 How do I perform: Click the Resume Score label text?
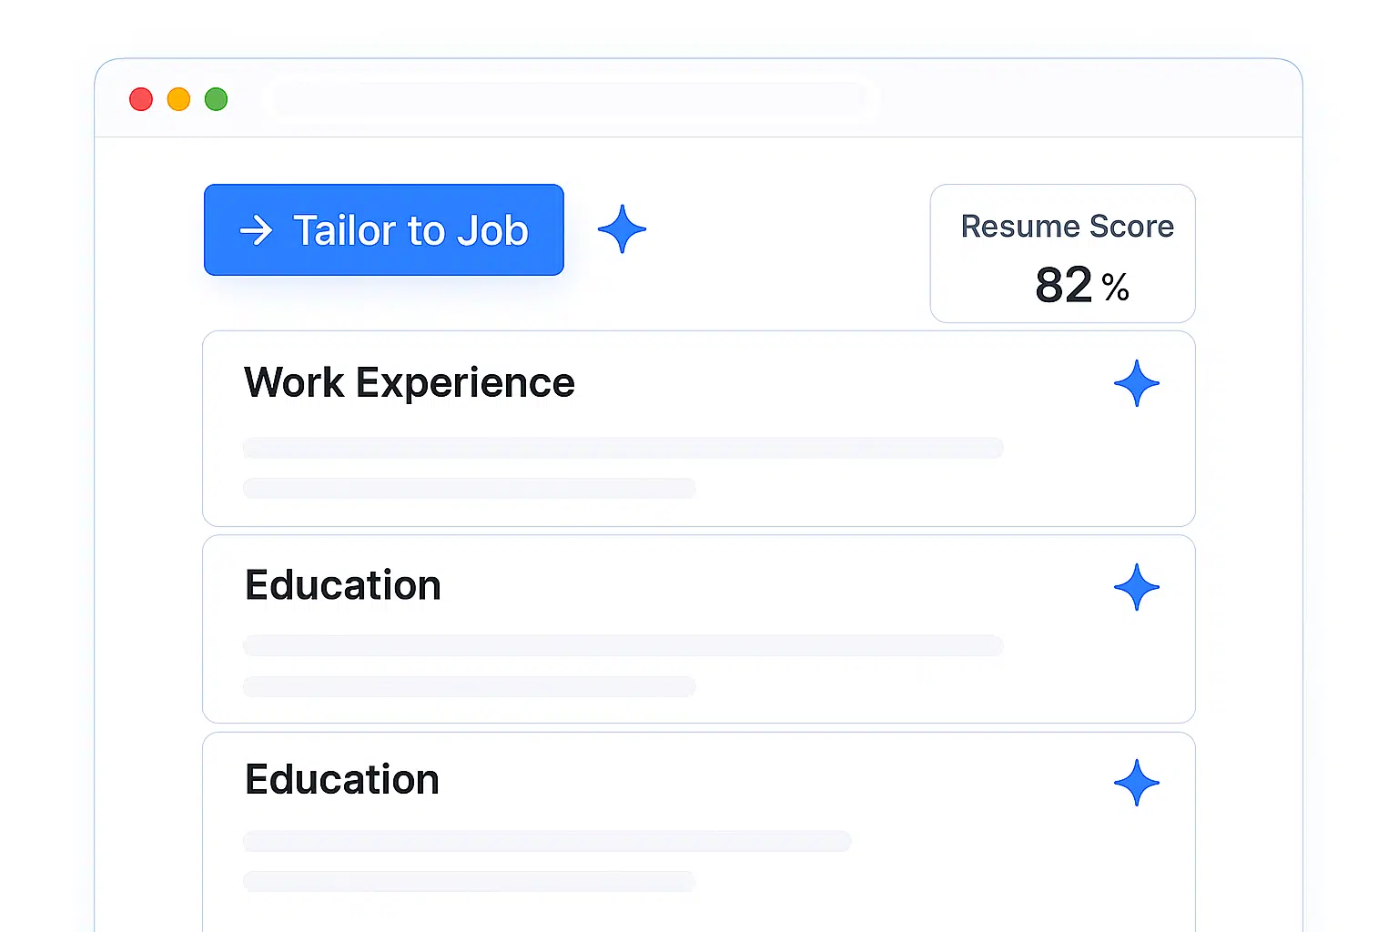(1066, 226)
